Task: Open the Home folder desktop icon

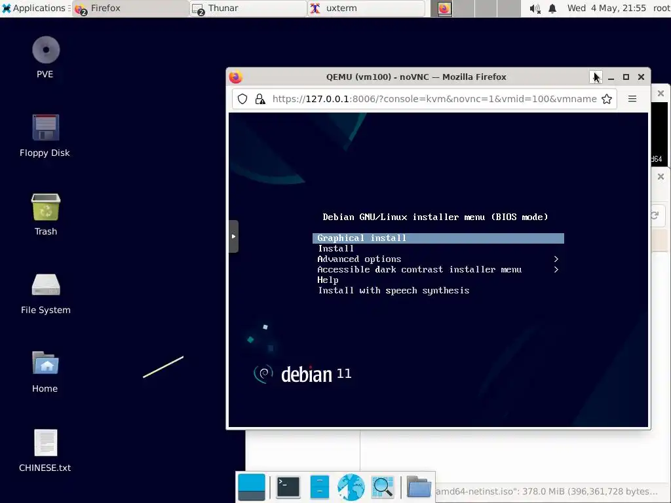Action: pos(45,363)
